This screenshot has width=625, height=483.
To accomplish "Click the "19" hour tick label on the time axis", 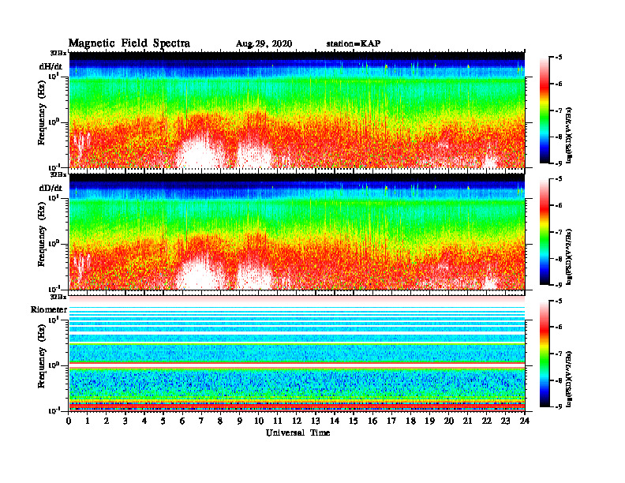I will pos(429,421).
